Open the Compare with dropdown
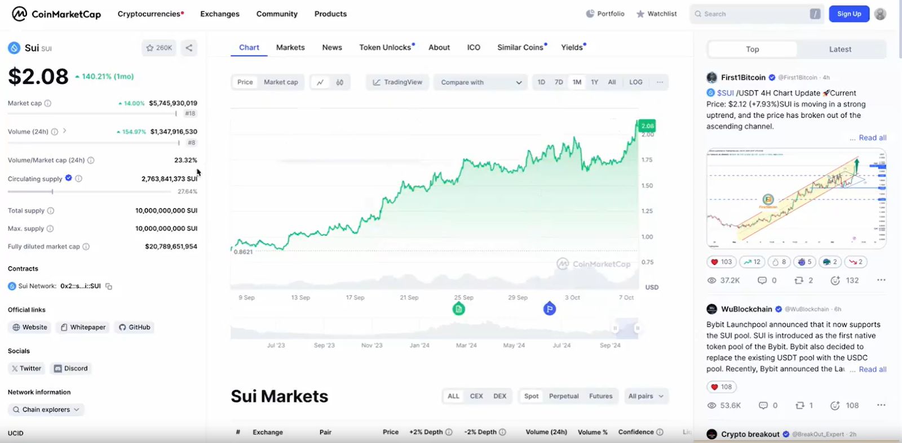 pos(481,82)
